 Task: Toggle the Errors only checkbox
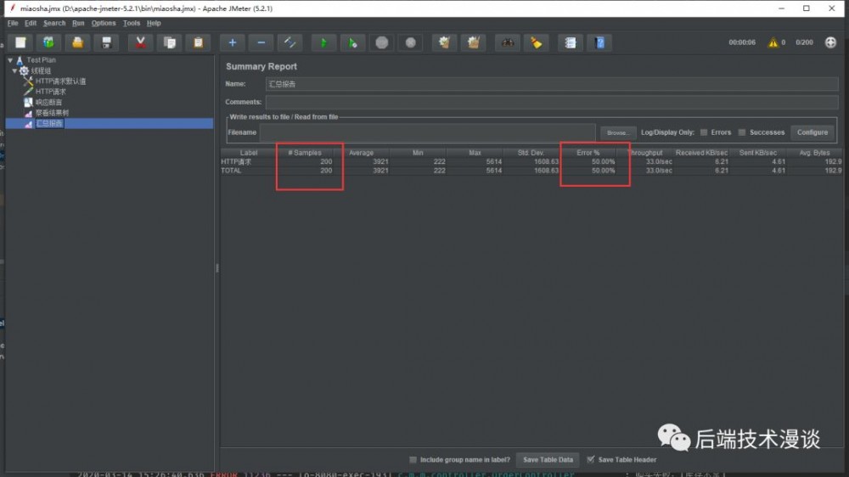pyautogui.click(x=704, y=132)
